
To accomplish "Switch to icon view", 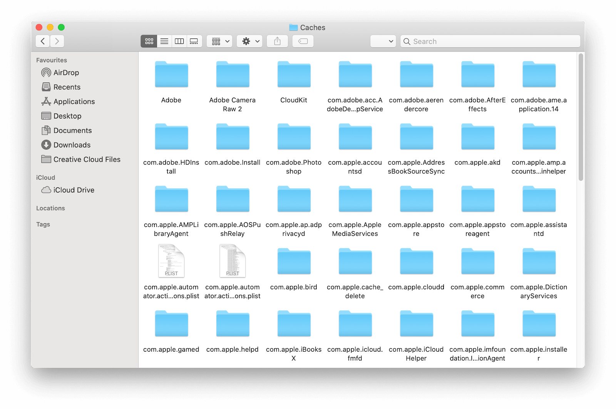I will pos(149,41).
